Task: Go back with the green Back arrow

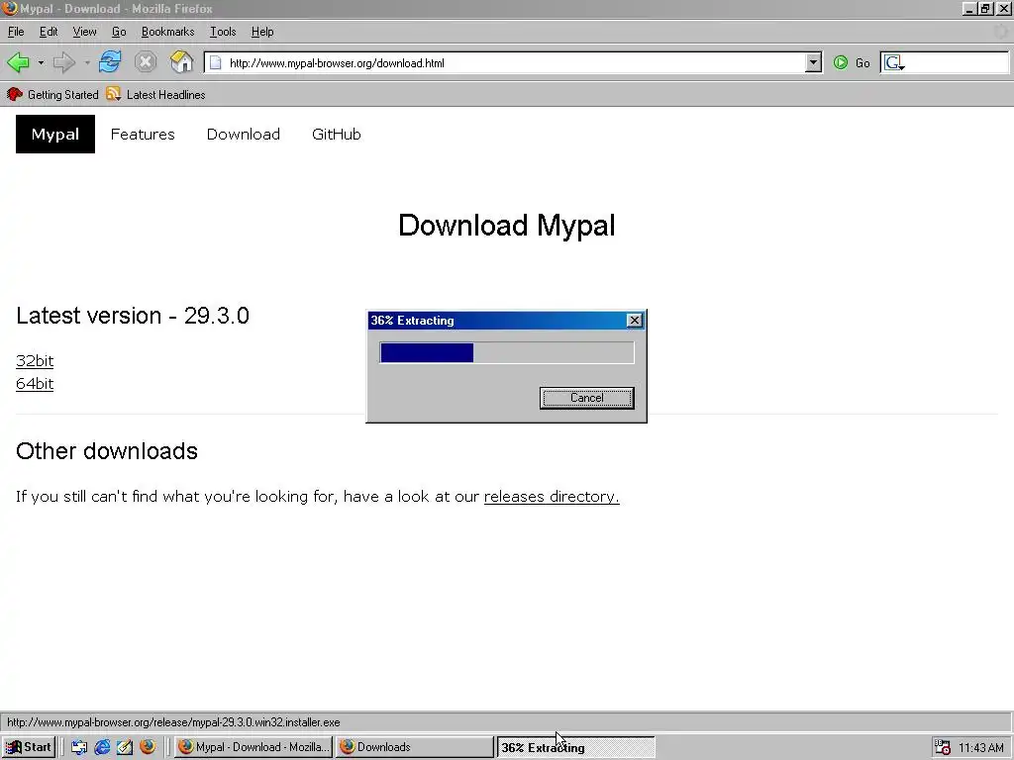Action: [18, 62]
